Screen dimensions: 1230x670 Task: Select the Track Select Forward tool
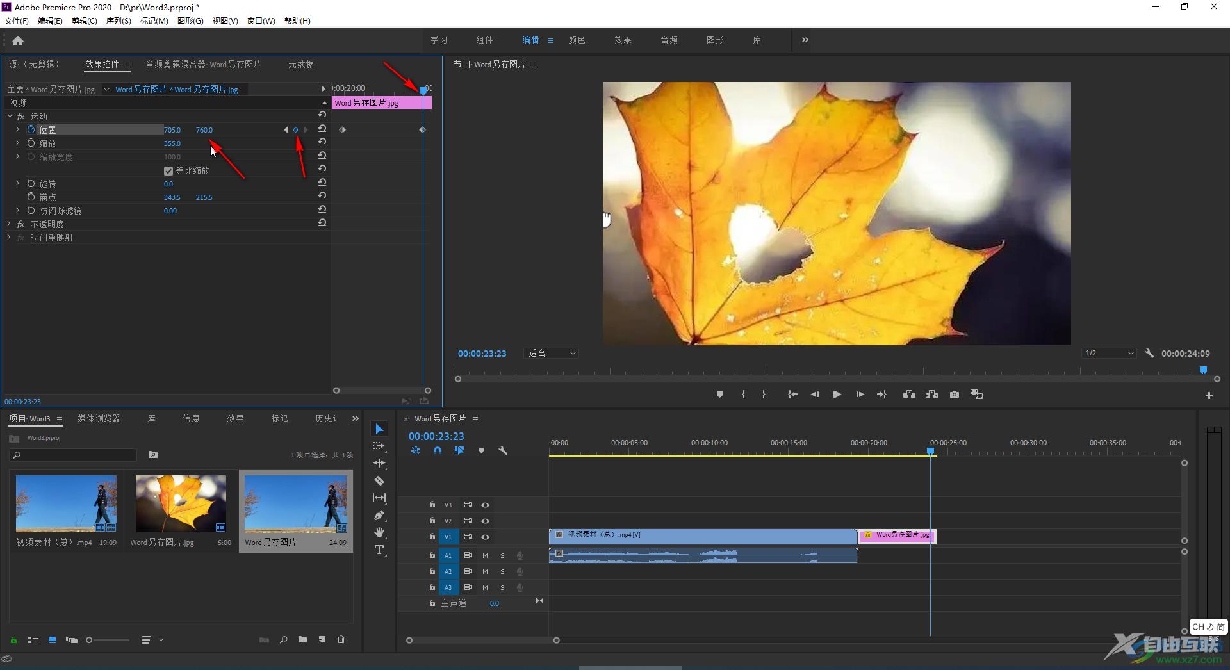(x=379, y=446)
